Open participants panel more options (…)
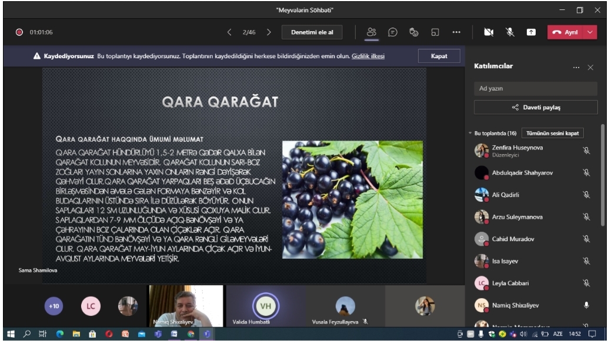Screen dimensions: 608x343 click(x=576, y=68)
